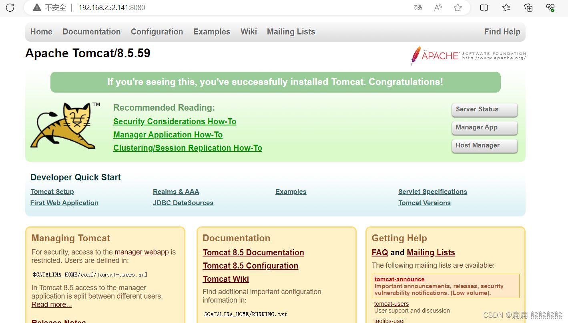Viewport: 568px width, 323px height.
Task: Click the Recommended Reading heading
Action: [164, 107]
